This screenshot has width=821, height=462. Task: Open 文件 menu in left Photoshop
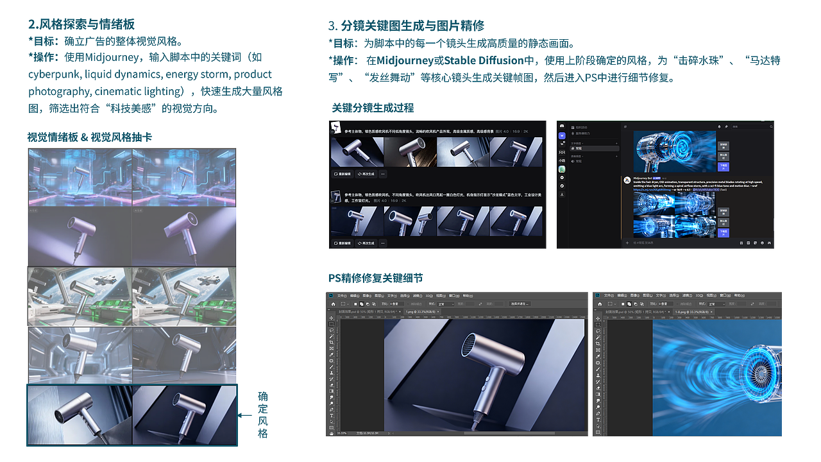(343, 296)
